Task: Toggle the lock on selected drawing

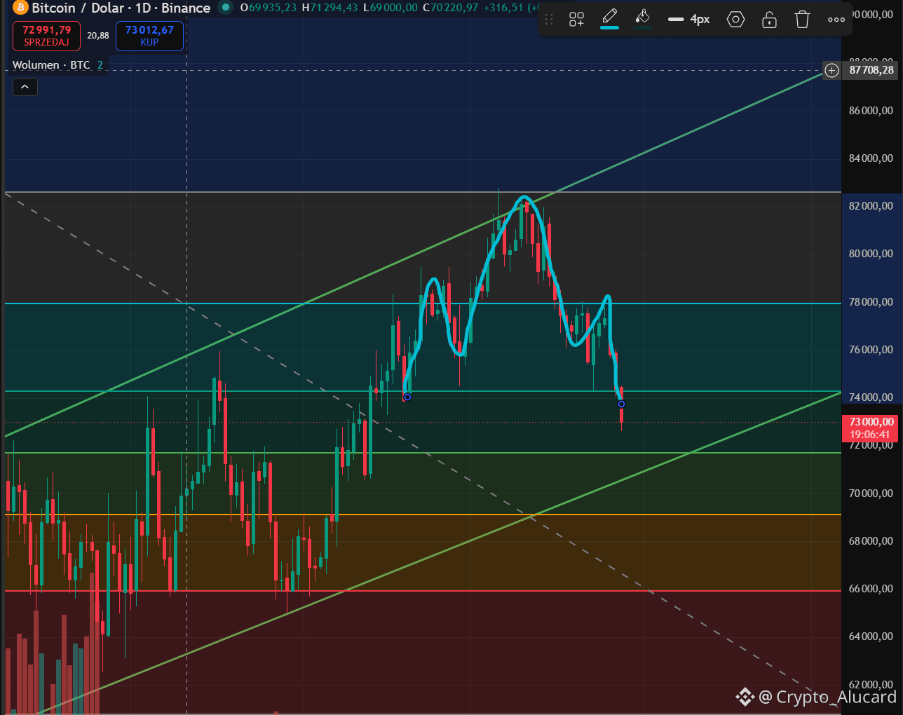Action: [x=769, y=20]
